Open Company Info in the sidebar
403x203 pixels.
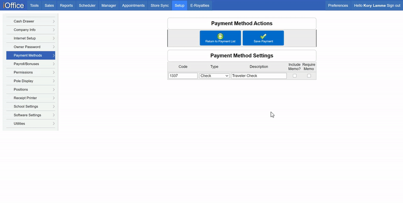click(31, 30)
